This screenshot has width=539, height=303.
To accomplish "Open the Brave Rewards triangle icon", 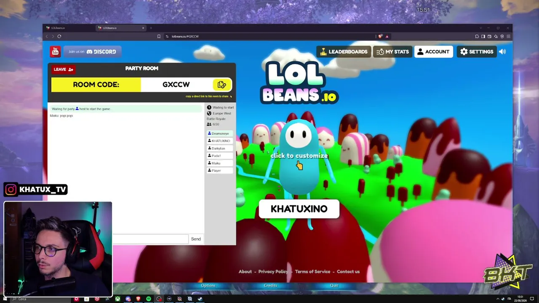I will coord(387,36).
